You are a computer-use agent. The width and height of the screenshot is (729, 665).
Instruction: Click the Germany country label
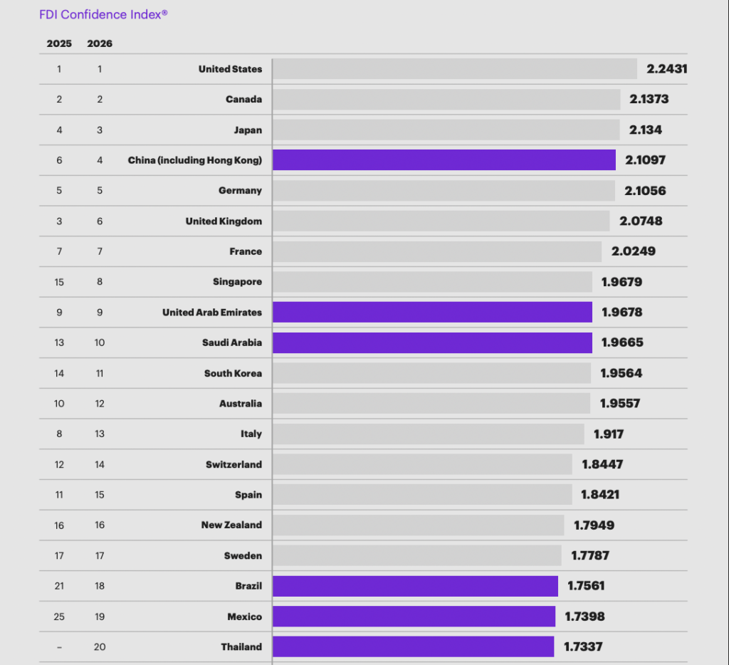240,191
